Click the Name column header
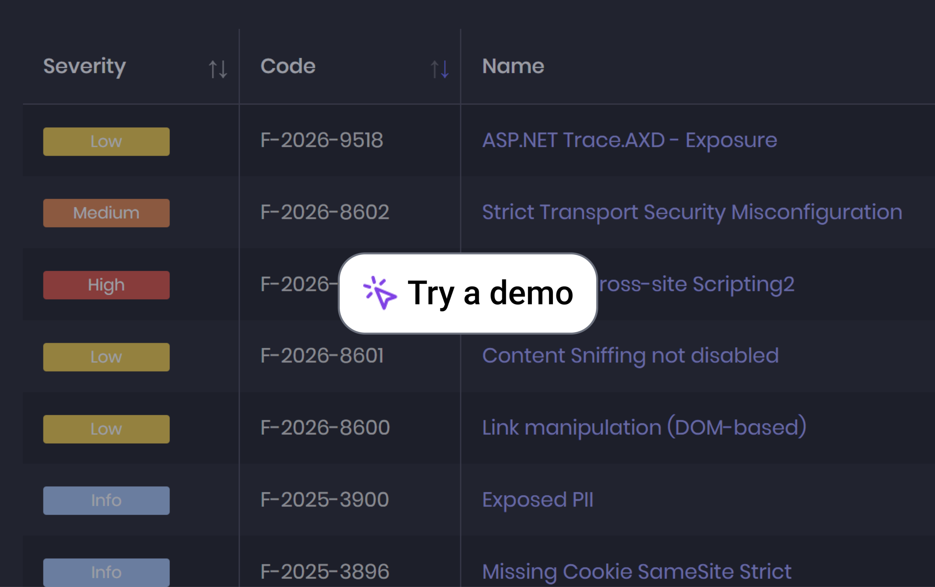 click(x=513, y=66)
